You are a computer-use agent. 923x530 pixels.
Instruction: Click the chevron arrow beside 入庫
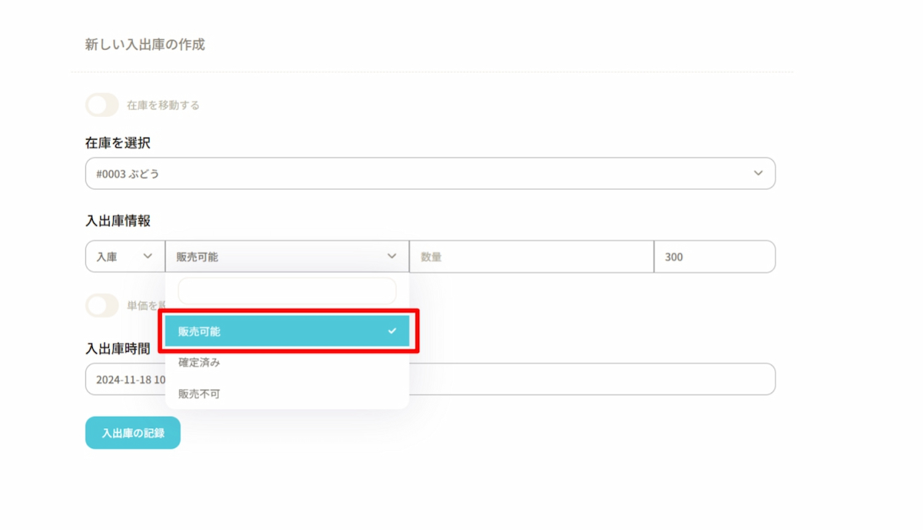tap(148, 256)
